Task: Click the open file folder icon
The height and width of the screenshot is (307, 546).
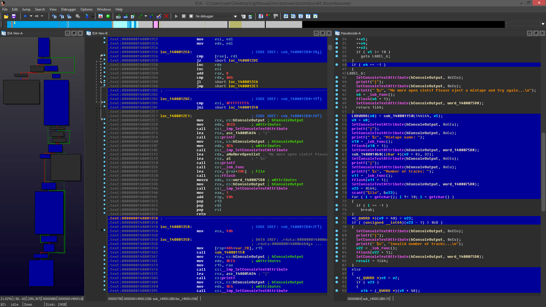Action: click(x=6, y=16)
